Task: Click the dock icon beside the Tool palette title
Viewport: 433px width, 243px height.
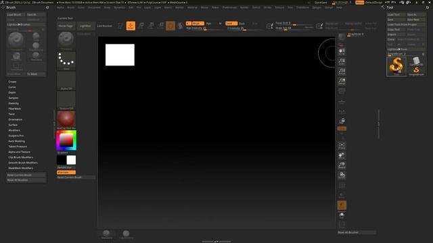Action: pyautogui.click(x=428, y=7)
